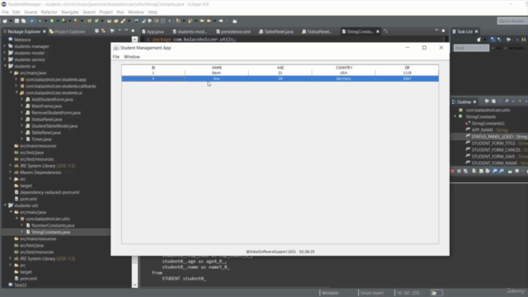Toggle Categorized presentation in Task List toolbar
This screenshot has height=297, width=528.
click(493, 40)
